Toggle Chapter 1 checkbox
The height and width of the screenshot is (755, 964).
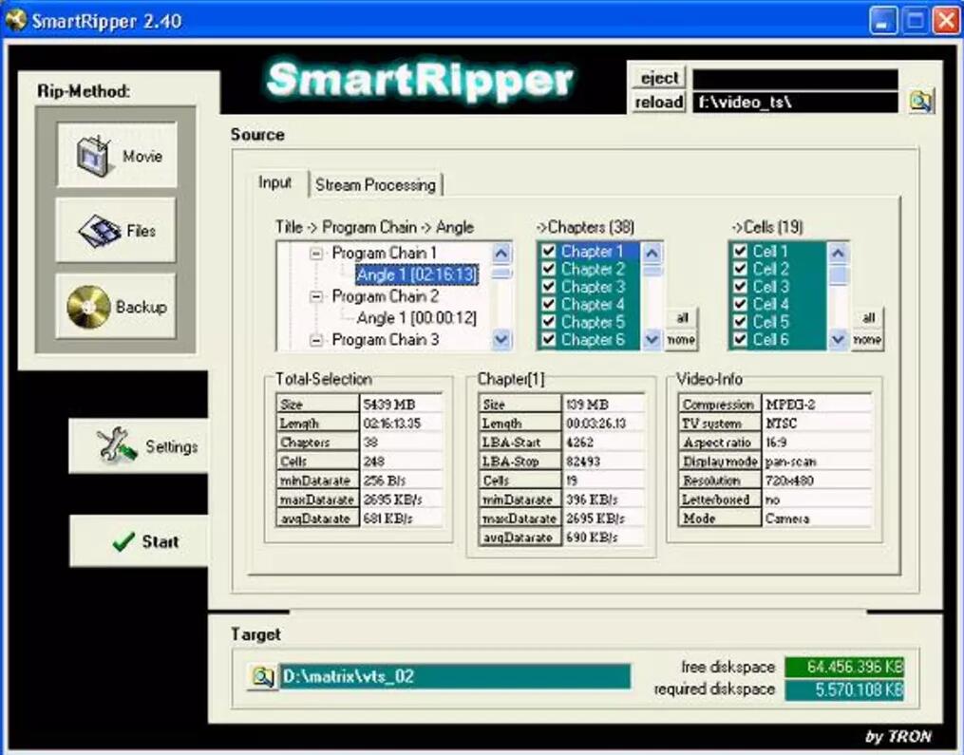click(x=548, y=251)
